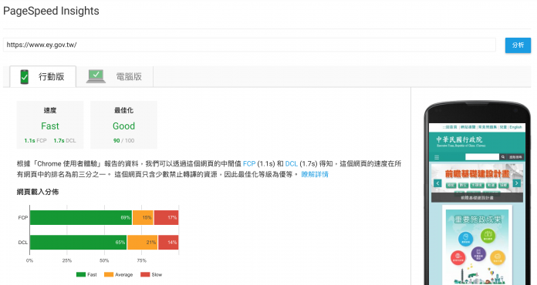The height and width of the screenshot is (285, 537).
Task: Click the left carousel arrow in phone preview
Action: [437, 183]
